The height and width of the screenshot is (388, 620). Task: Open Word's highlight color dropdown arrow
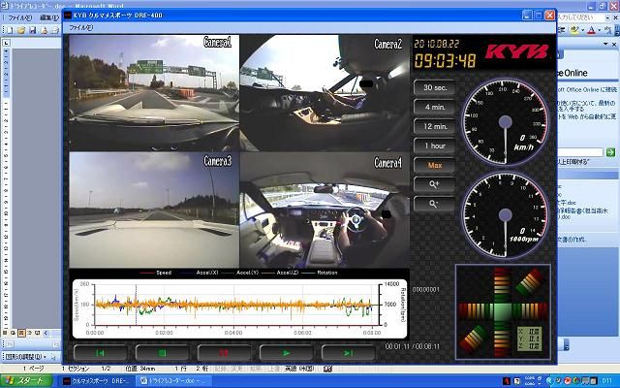pos(582,30)
